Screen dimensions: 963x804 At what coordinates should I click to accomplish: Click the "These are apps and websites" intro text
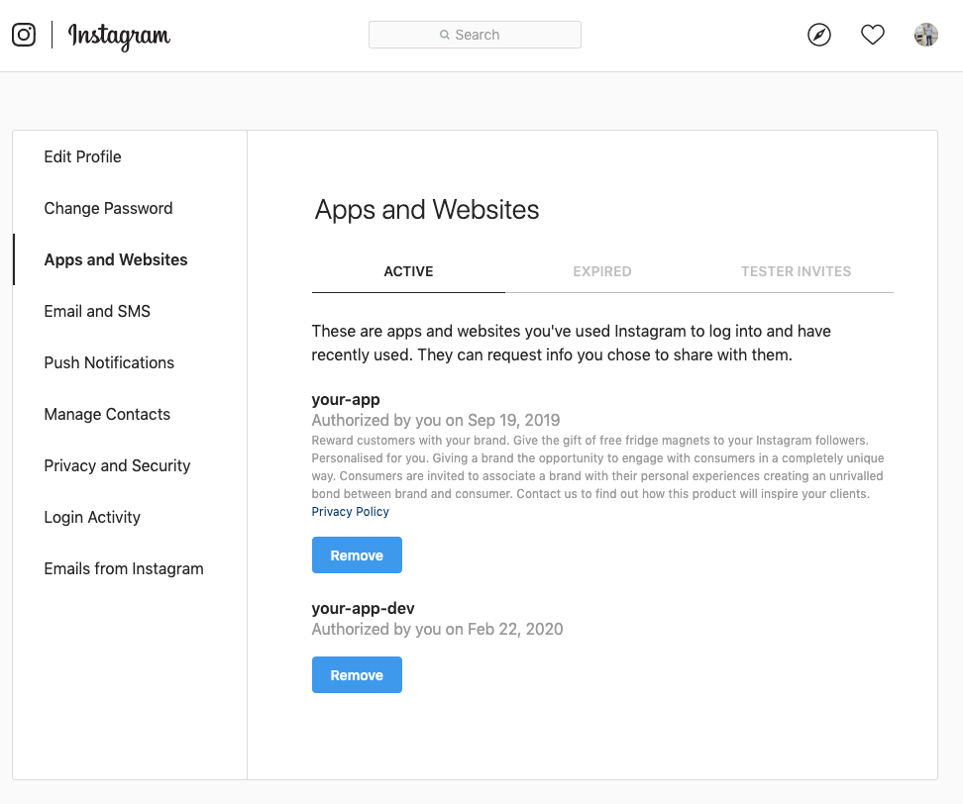(x=572, y=343)
